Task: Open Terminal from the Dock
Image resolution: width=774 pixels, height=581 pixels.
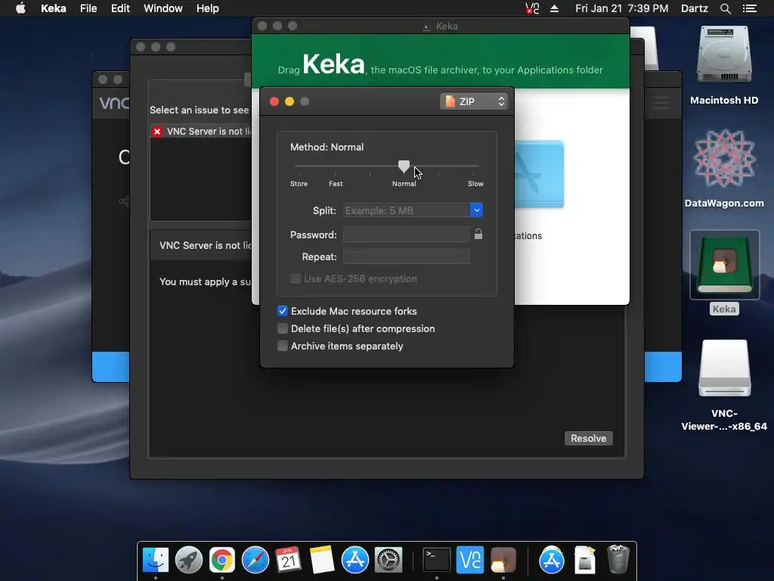Action: click(x=437, y=561)
